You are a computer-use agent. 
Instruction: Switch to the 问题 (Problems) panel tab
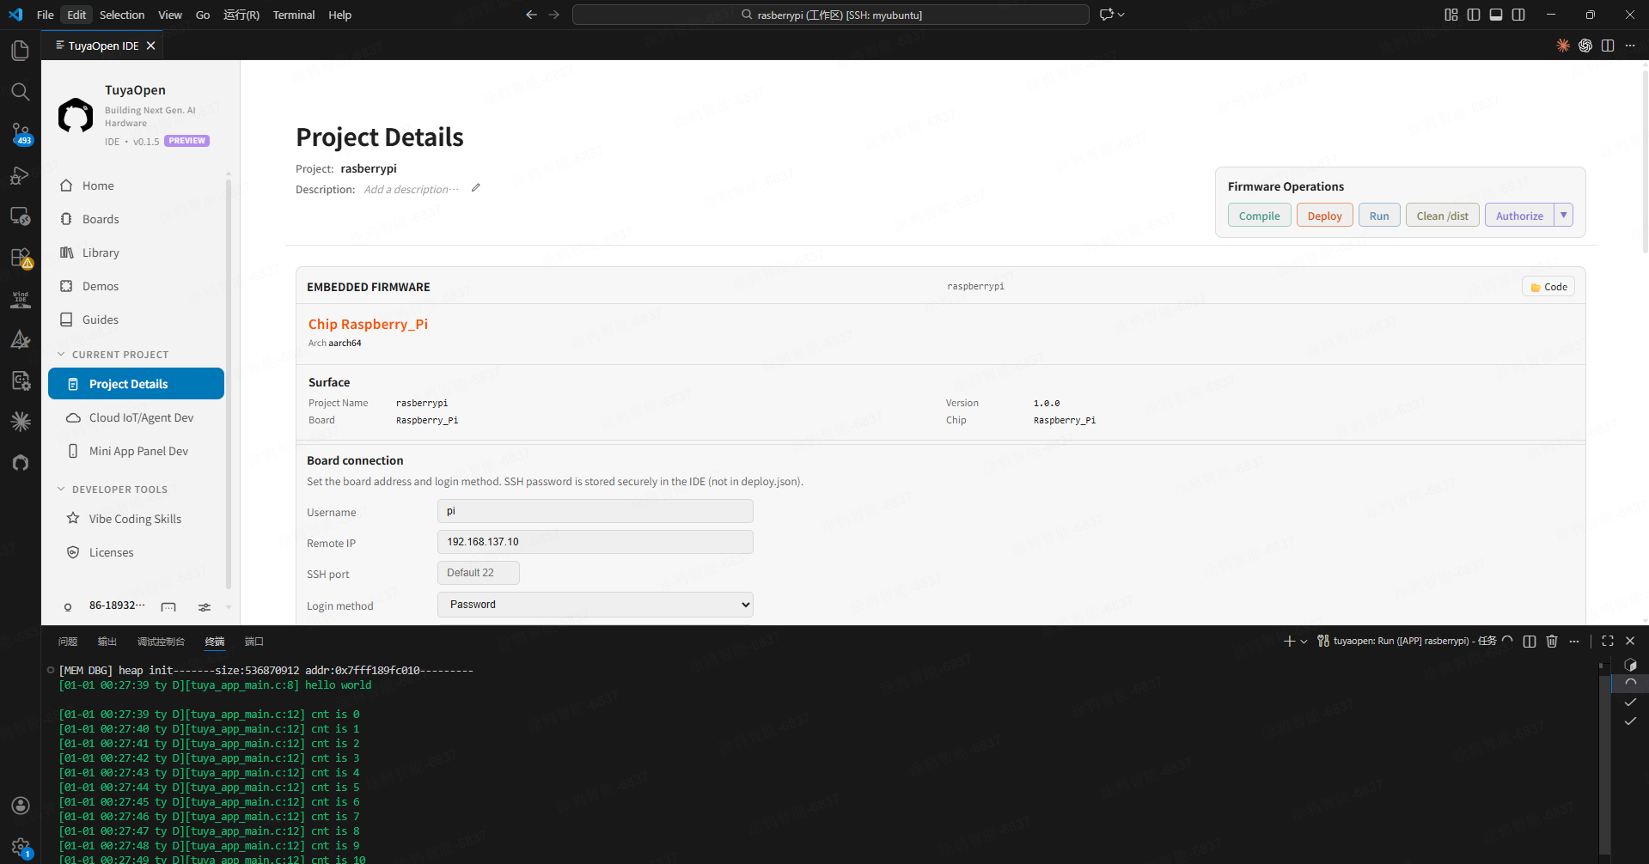[x=68, y=642]
